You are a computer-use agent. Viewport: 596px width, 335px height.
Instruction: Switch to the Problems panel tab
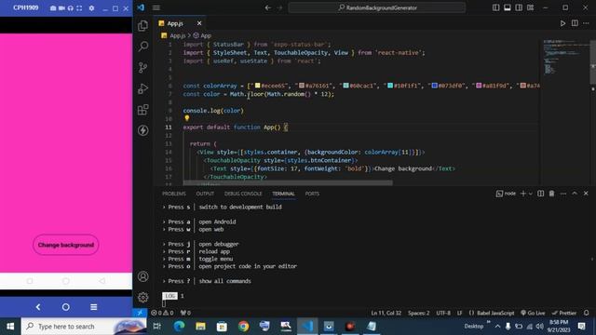[174, 194]
